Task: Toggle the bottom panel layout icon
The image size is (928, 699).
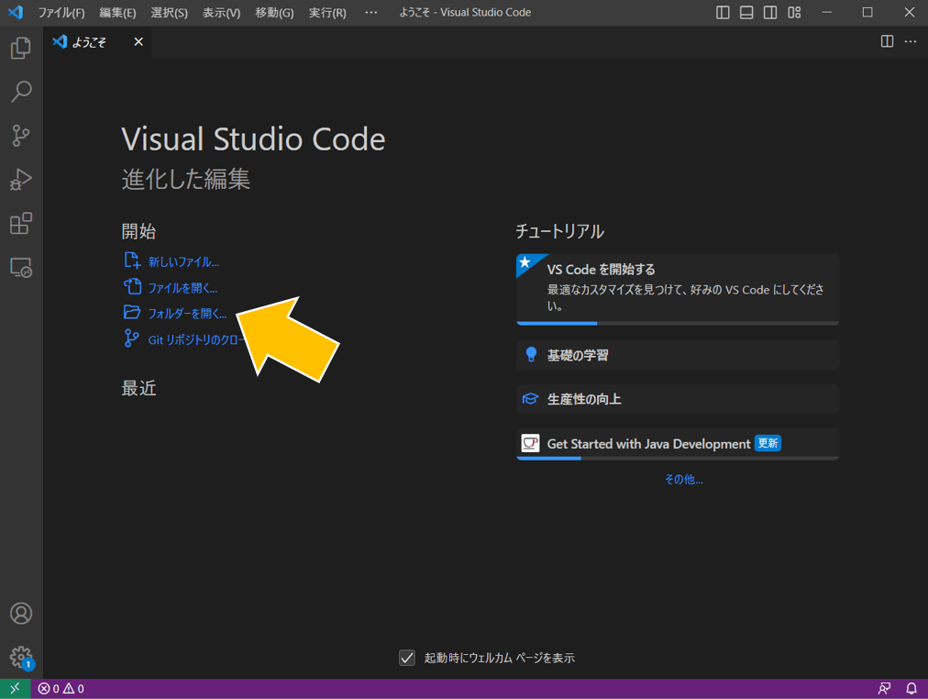Action: [x=746, y=13]
